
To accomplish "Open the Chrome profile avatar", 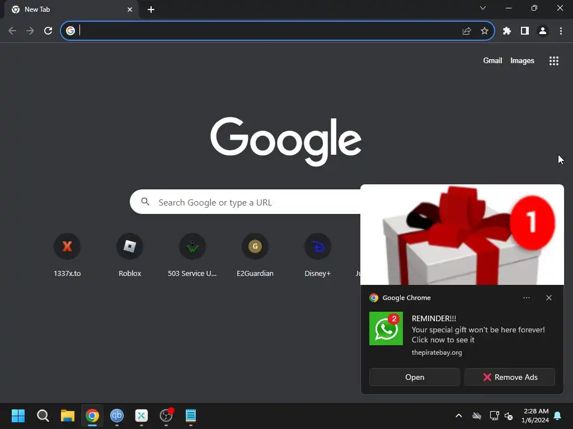I will pos(543,31).
